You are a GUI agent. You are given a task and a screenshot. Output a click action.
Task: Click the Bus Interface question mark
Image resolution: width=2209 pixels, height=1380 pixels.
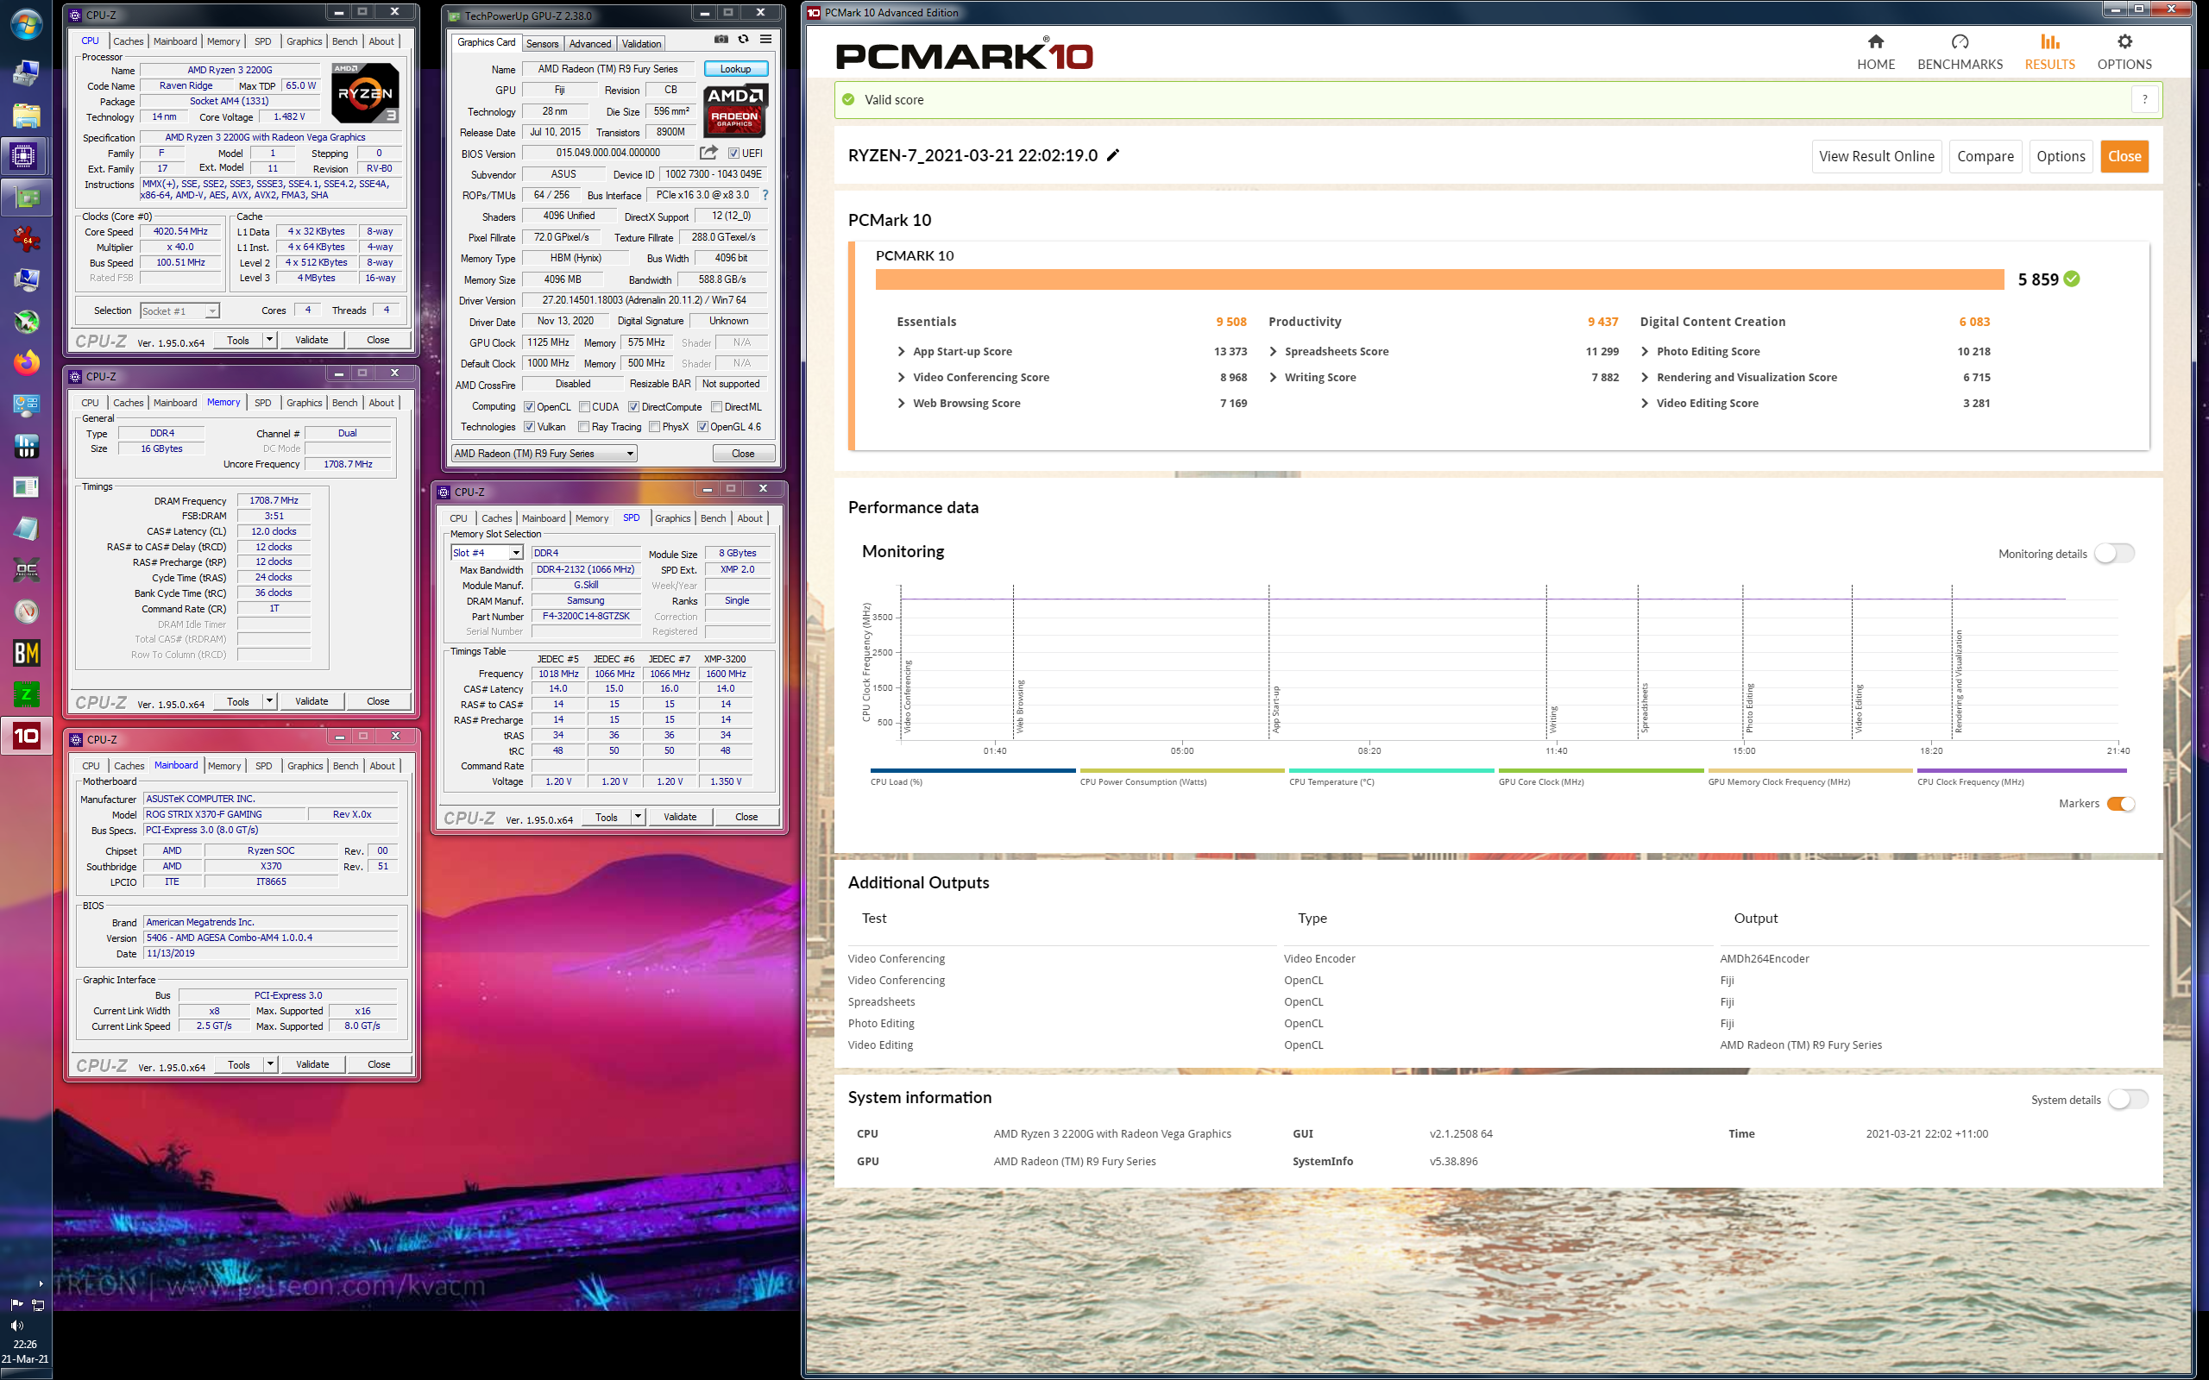[765, 195]
